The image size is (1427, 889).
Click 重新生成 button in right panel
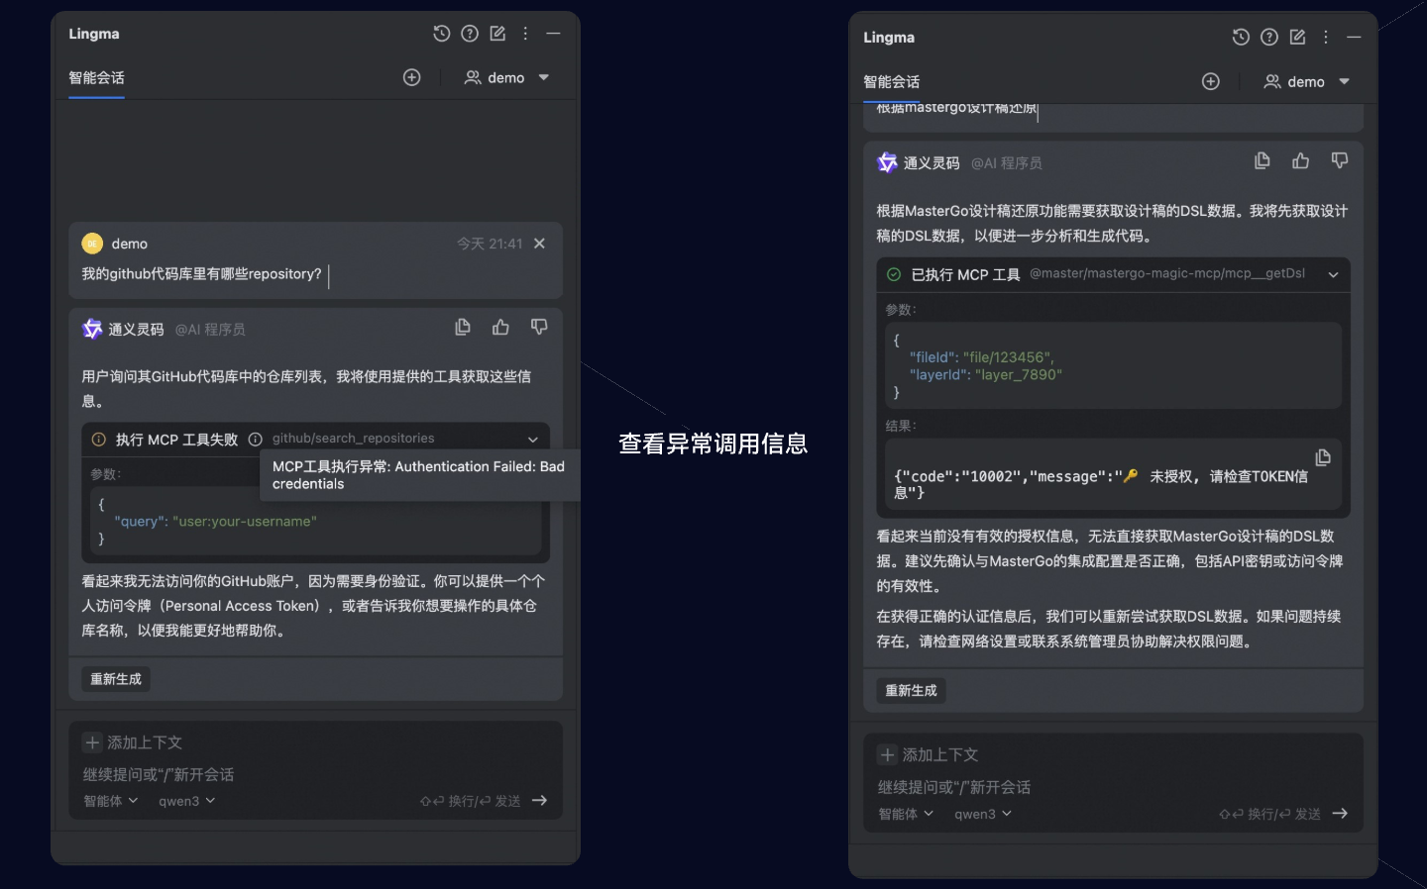(911, 691)
